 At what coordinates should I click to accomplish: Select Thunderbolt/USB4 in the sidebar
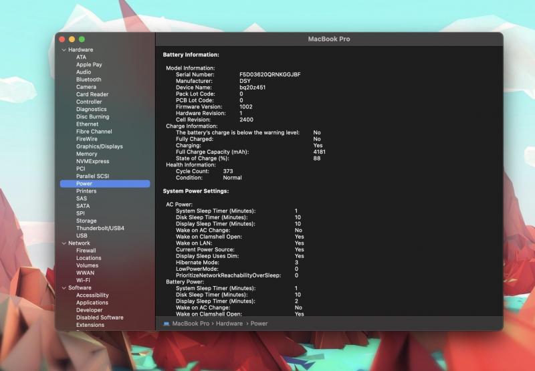[100, 229]
